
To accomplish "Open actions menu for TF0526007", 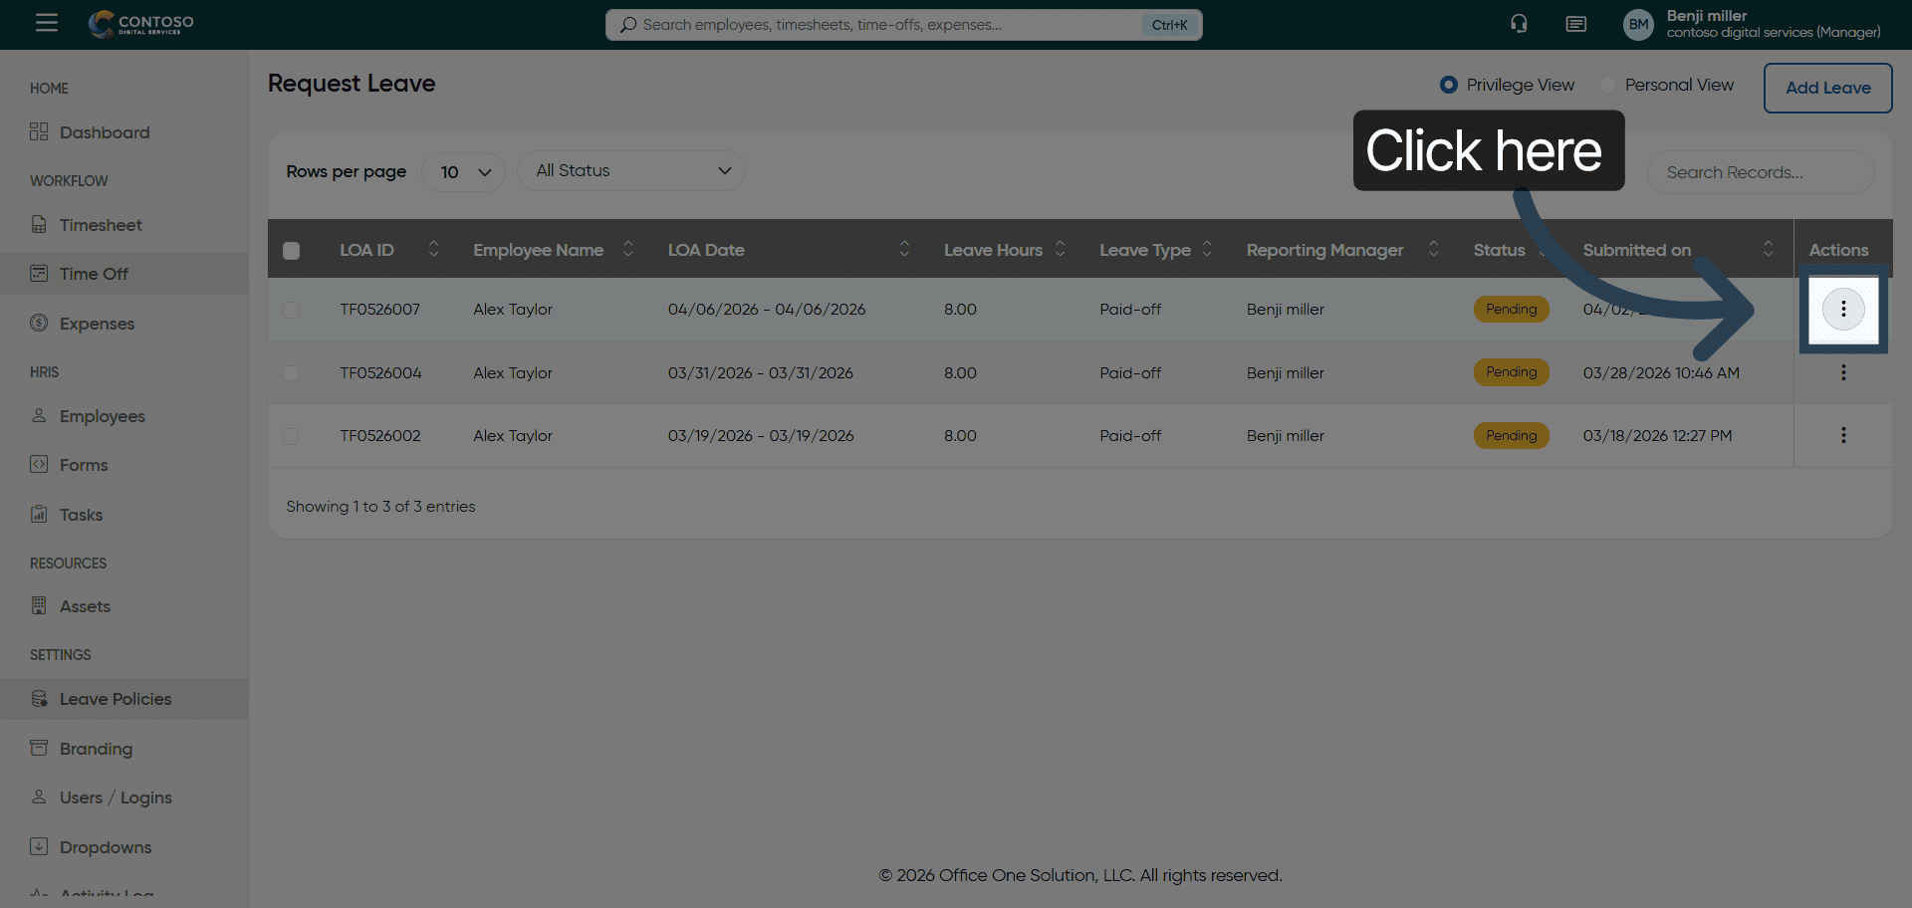I will pos(1842,310).
